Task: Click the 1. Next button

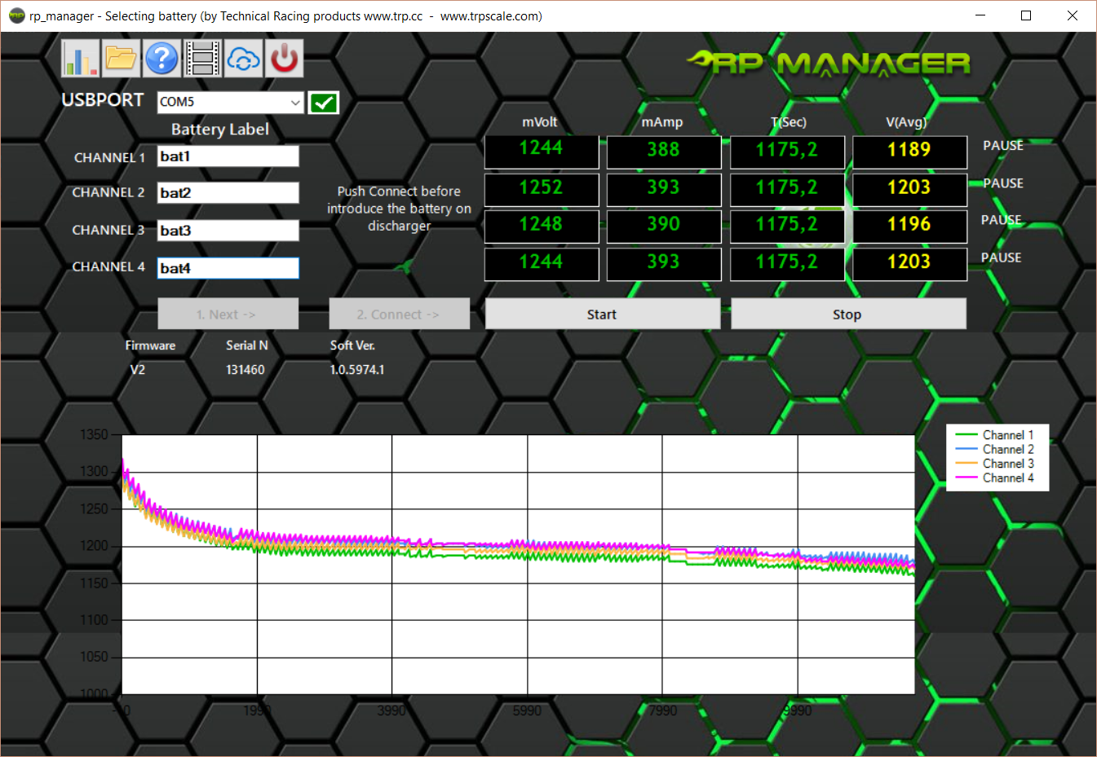Action: (x=228, y=314)
